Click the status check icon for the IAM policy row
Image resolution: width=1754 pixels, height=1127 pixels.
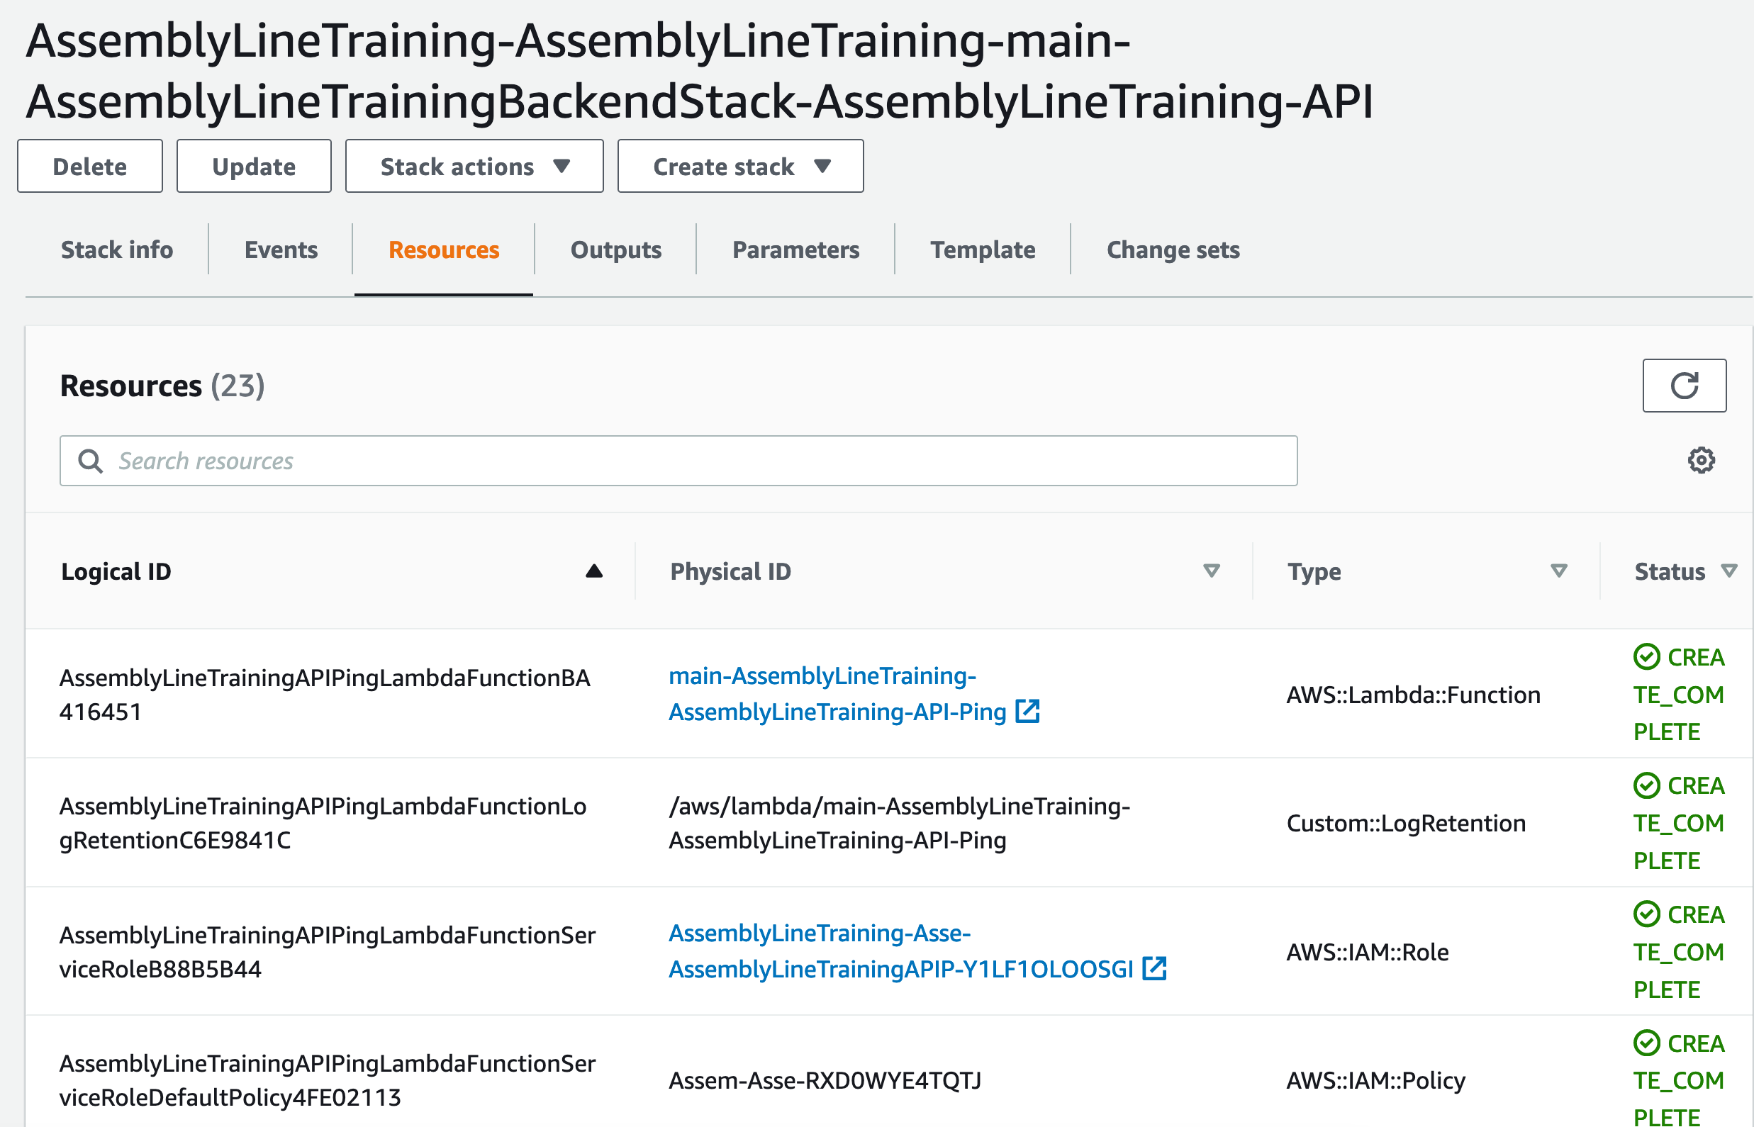(1646, 1042)
